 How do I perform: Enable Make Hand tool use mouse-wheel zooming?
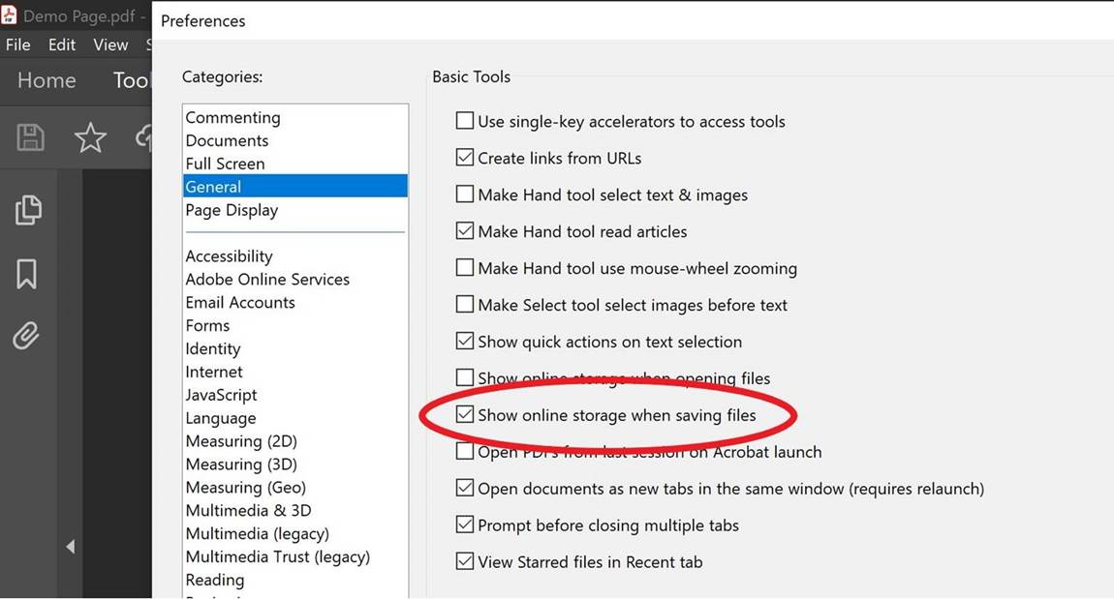tap(465, 269)
